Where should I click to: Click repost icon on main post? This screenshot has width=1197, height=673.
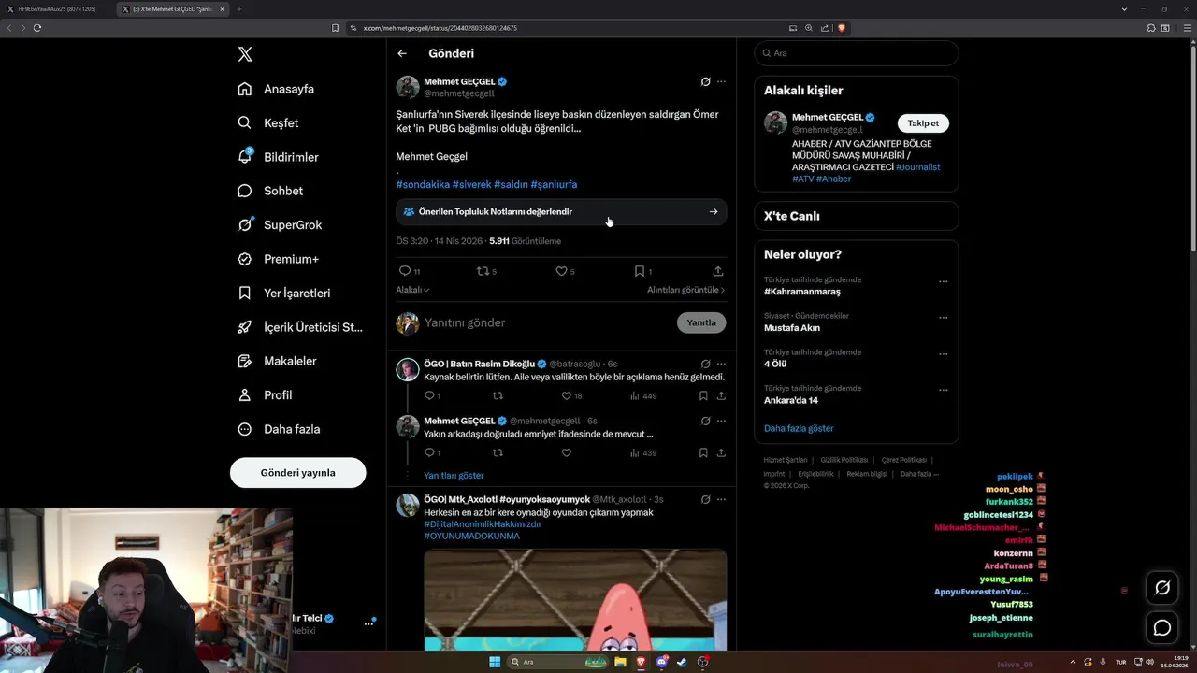click(x=483, y=271)
